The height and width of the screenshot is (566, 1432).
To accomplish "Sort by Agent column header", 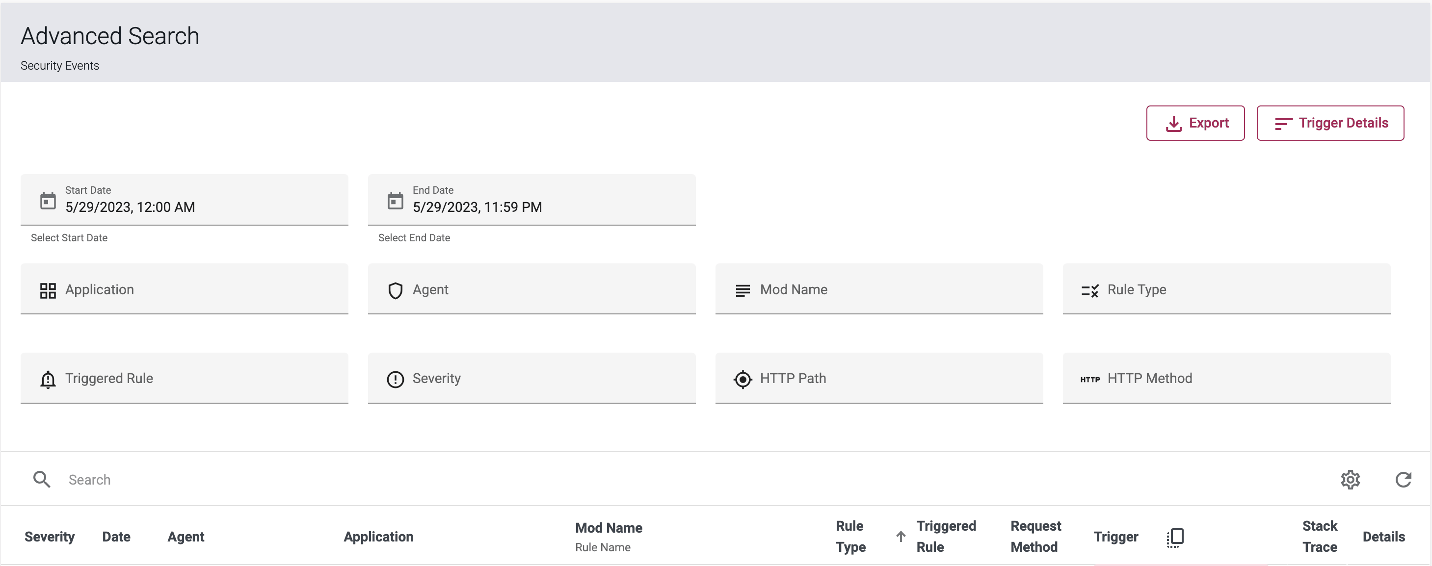I will coord(186,537).
